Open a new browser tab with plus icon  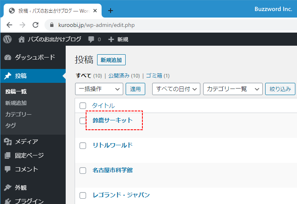110,11
